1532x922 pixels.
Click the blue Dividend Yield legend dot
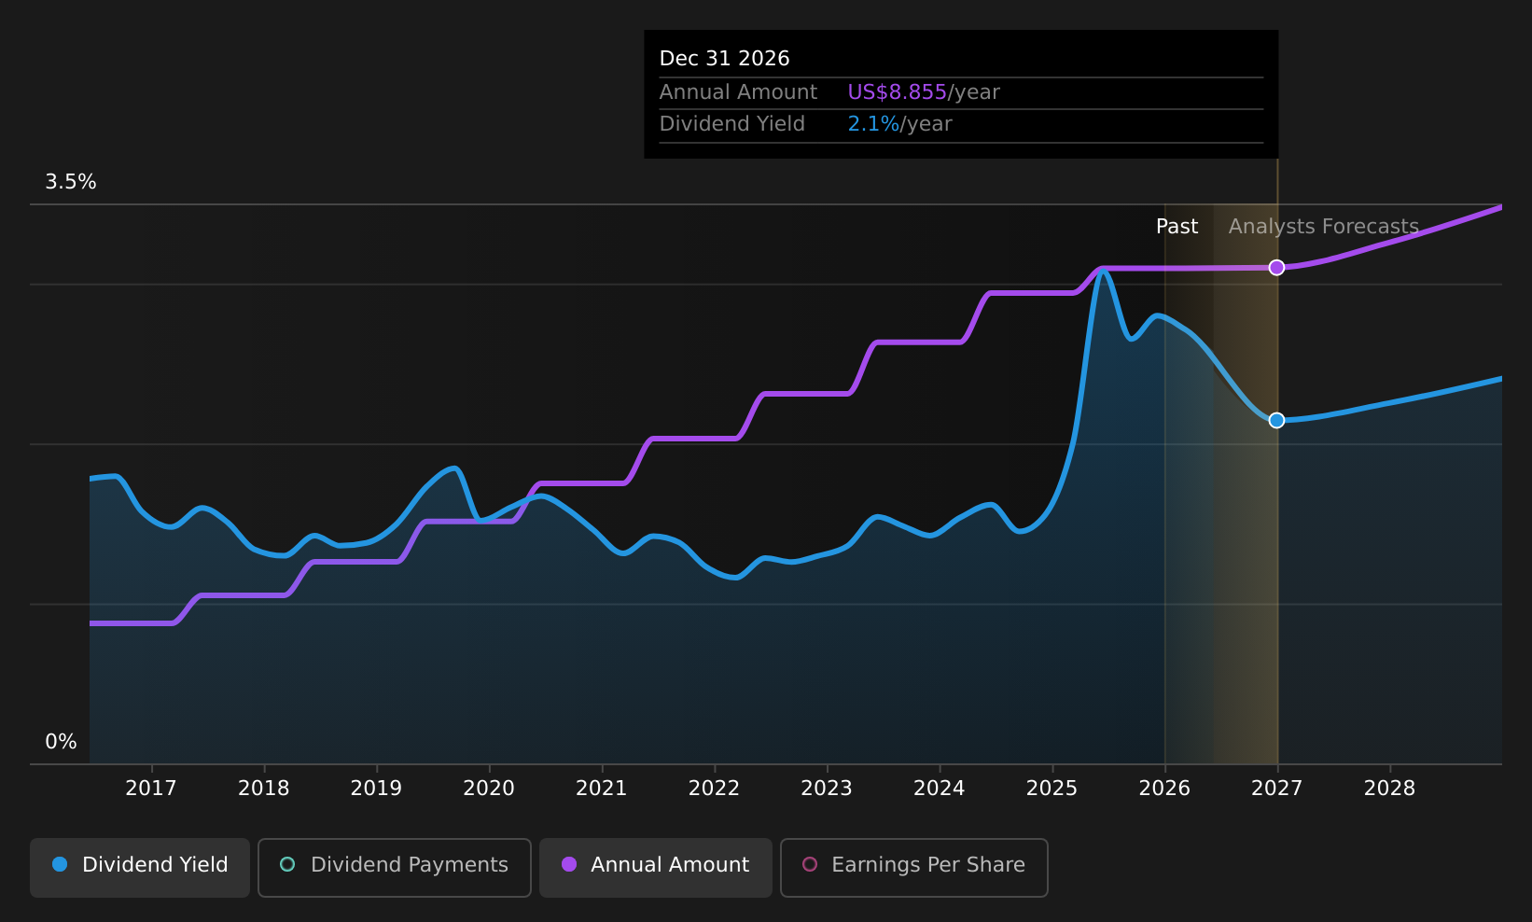coord(60,864)
